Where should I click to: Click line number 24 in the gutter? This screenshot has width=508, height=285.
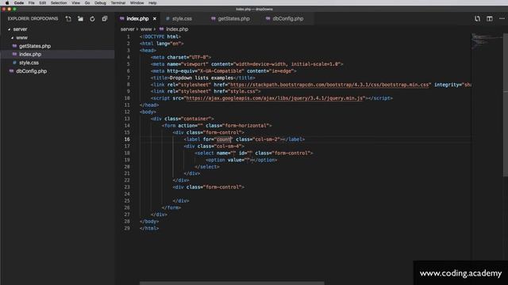click(x=127, y=194)
